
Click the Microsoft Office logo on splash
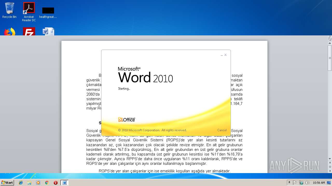pos(127,120)
